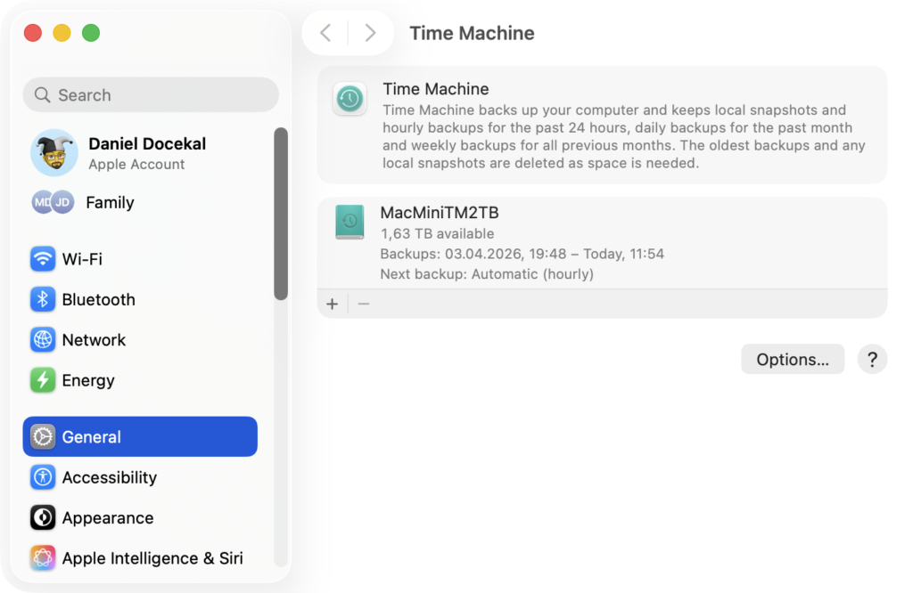Viewport: 913px width, 593px height.
Task: Focus the Search field in sidebar
Action: click(151, 94)
